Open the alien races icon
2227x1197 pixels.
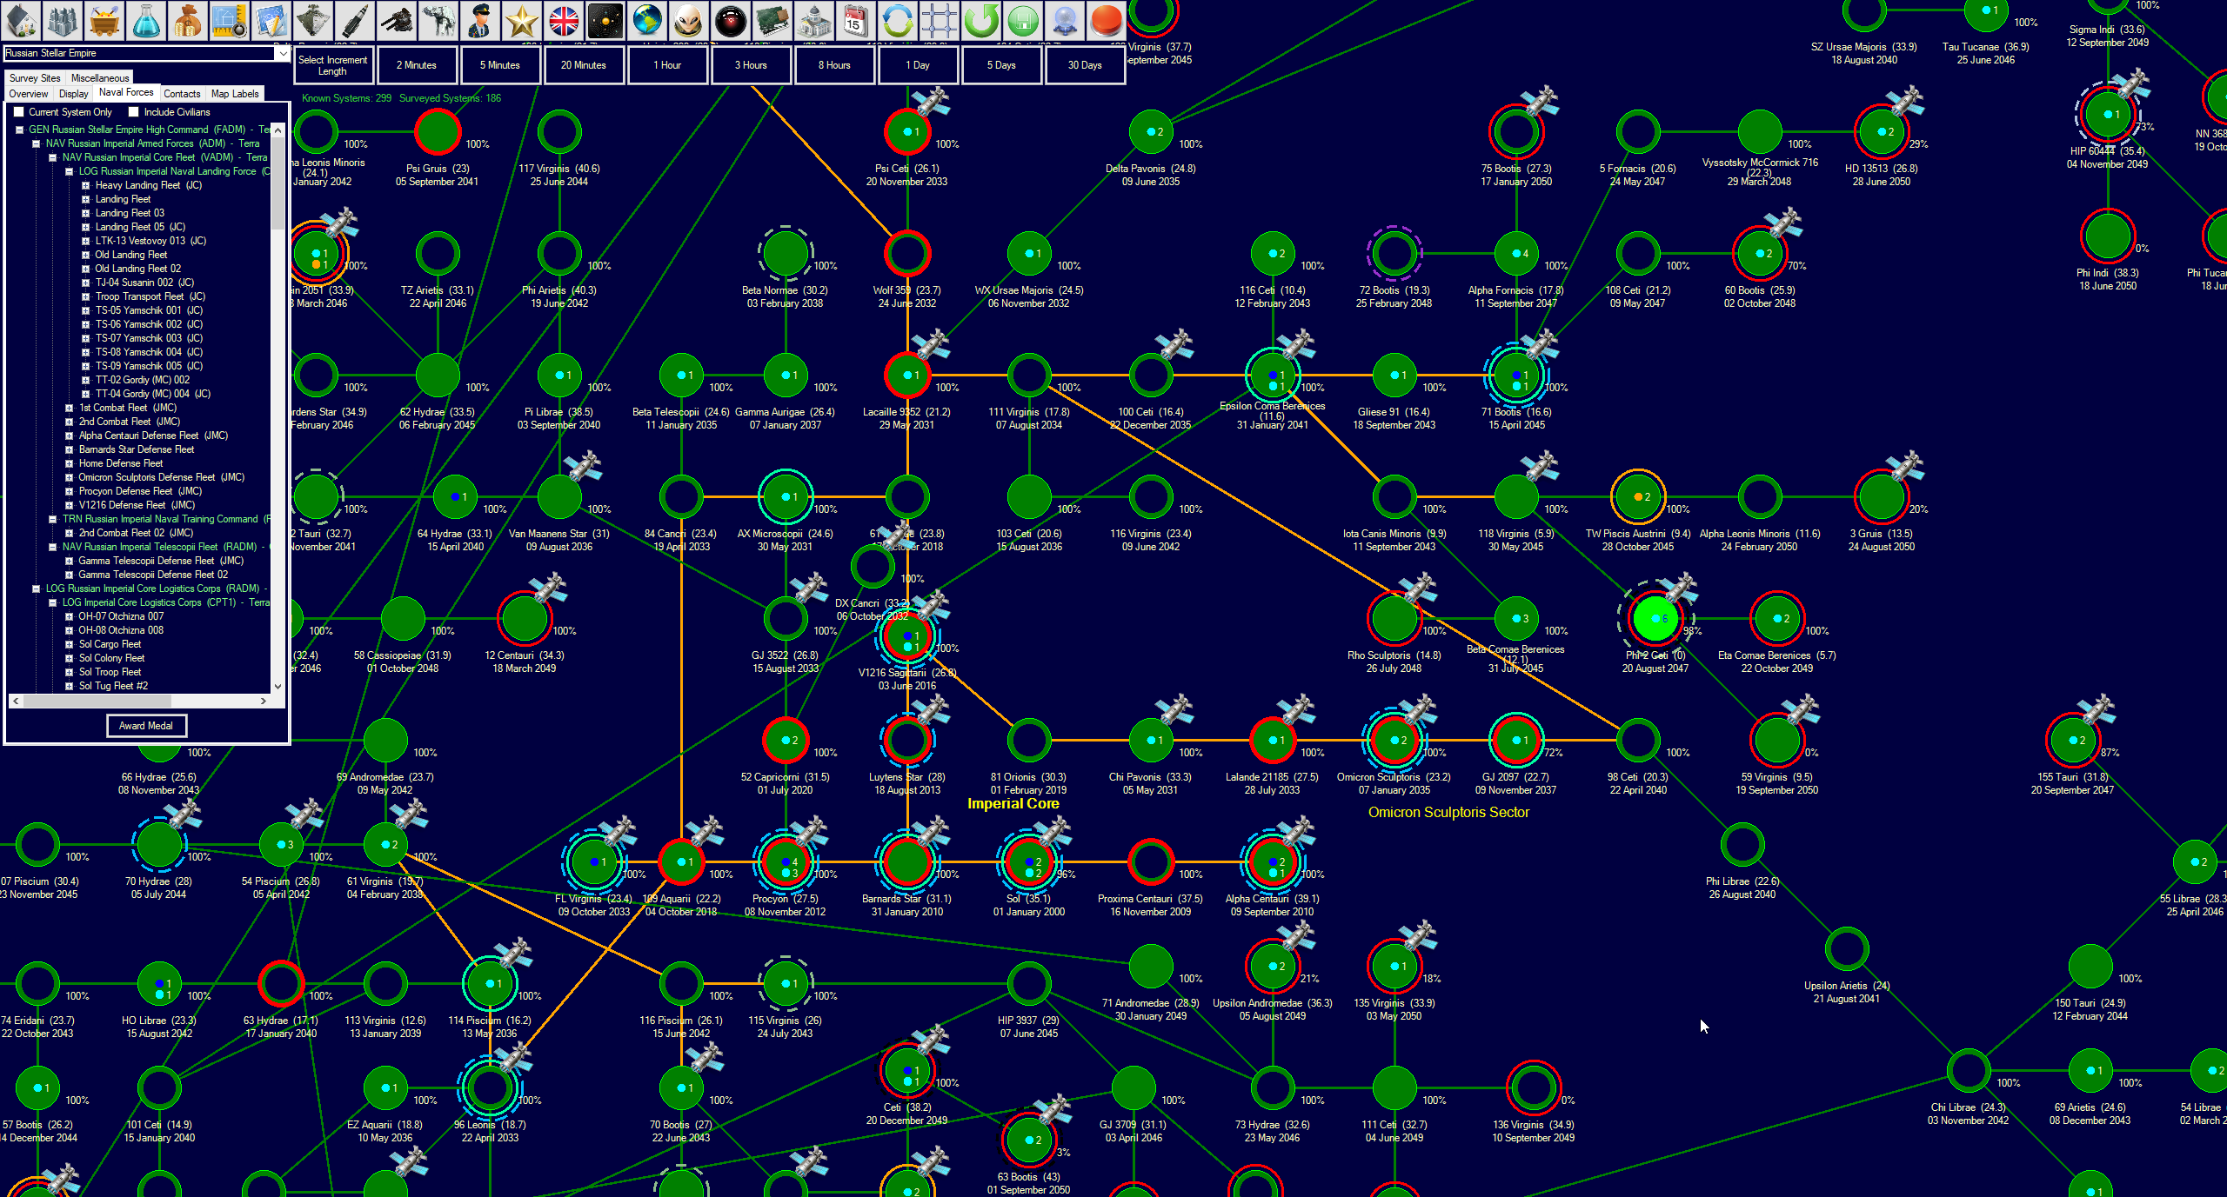[x=689, y=20]
